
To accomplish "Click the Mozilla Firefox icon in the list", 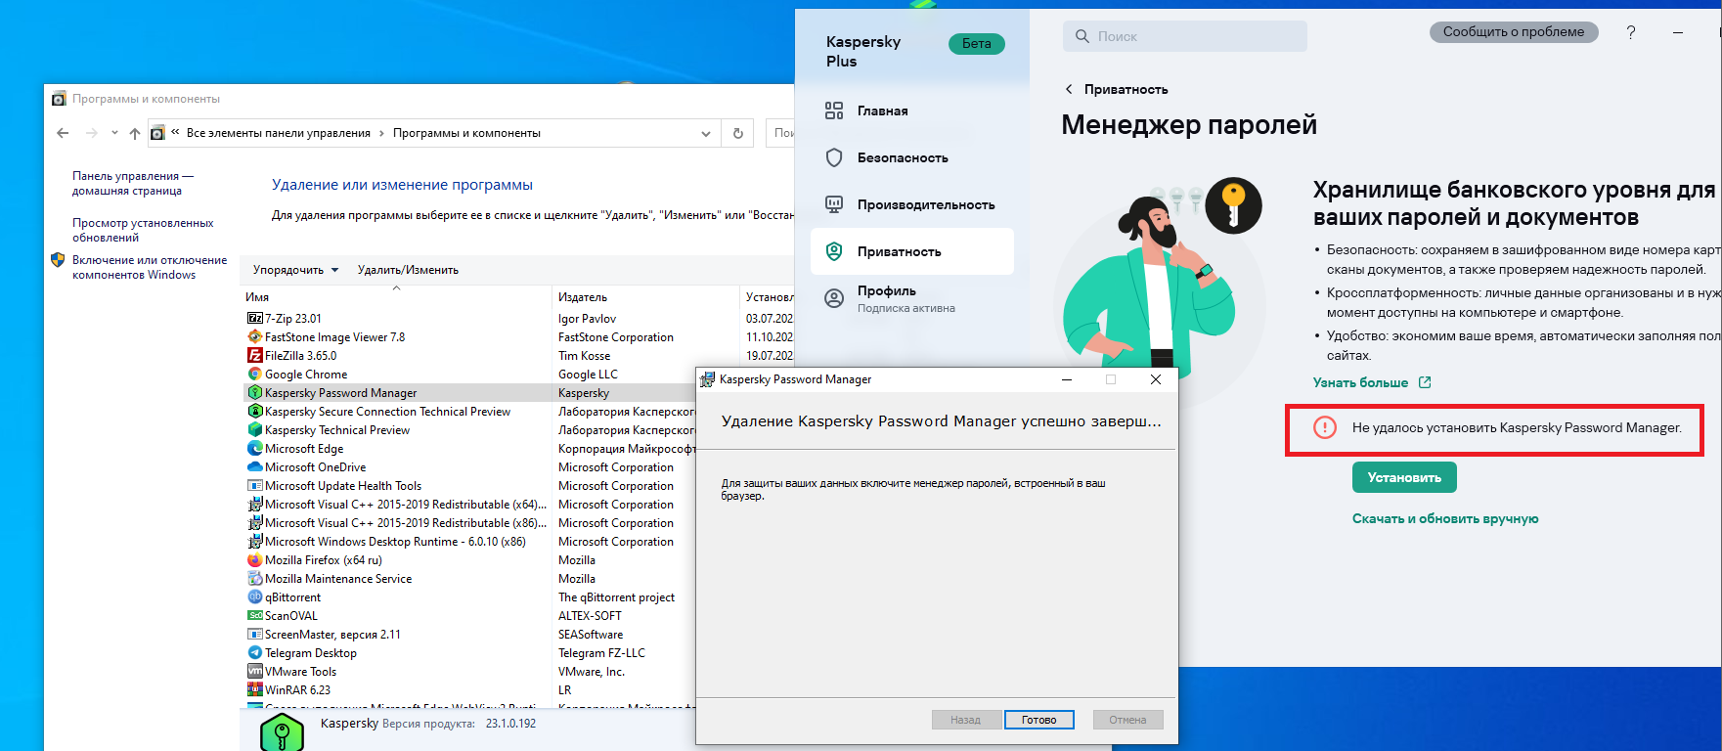I will pos(255,559).
